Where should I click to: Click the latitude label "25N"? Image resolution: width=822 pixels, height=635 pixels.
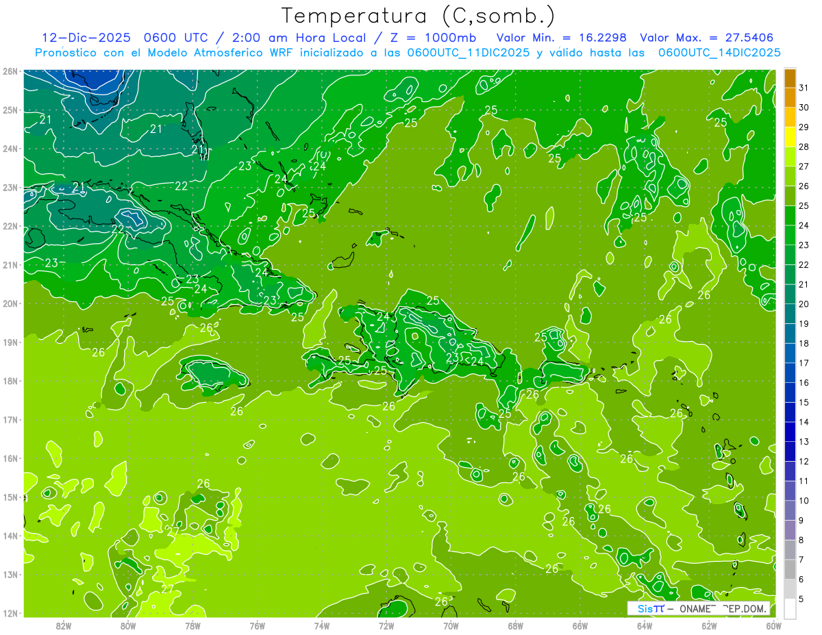(10, 110)
